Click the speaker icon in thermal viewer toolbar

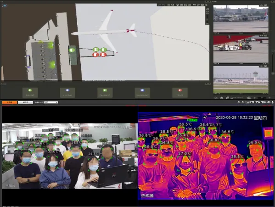[269, 102]
